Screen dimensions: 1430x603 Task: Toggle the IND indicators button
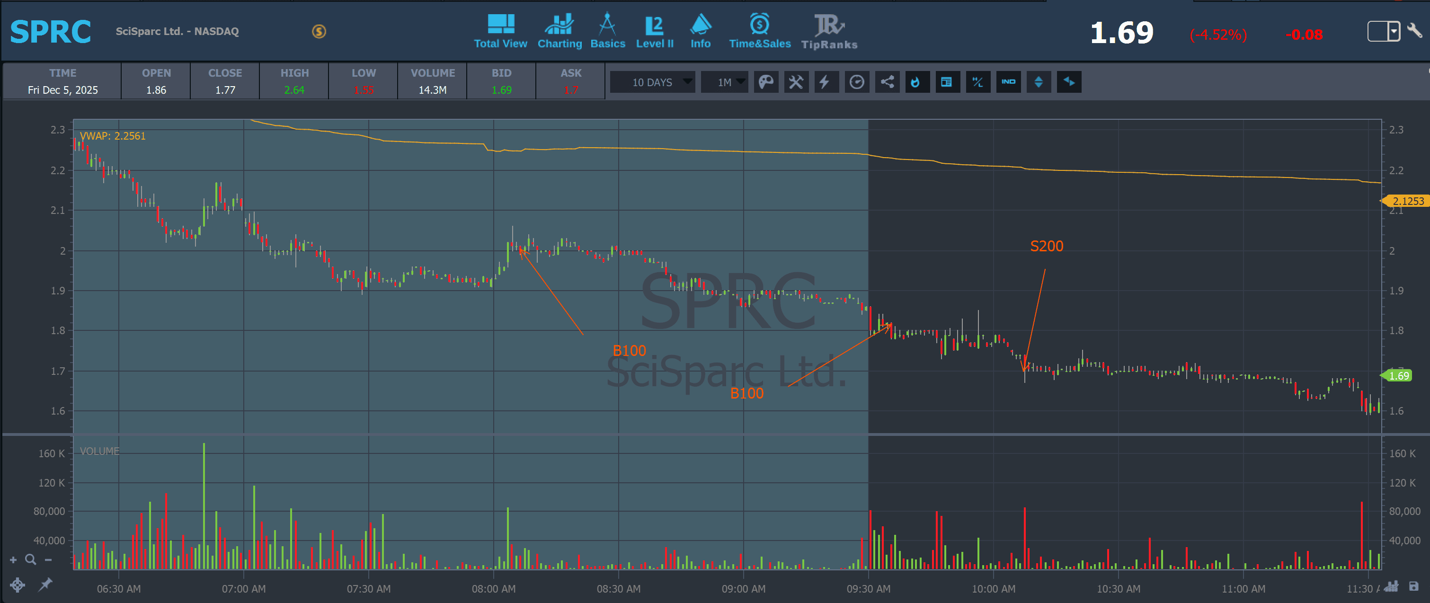pyautogui.click(x=1008, y=82)
